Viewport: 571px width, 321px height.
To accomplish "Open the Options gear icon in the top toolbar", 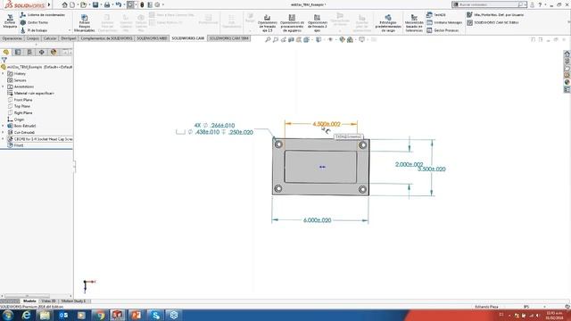I will coord(157,4).
